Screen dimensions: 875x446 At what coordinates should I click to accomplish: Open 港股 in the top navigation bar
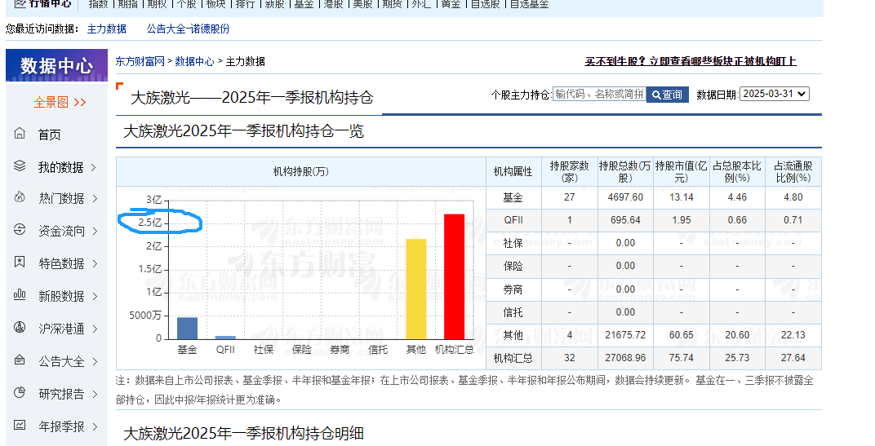333,4
